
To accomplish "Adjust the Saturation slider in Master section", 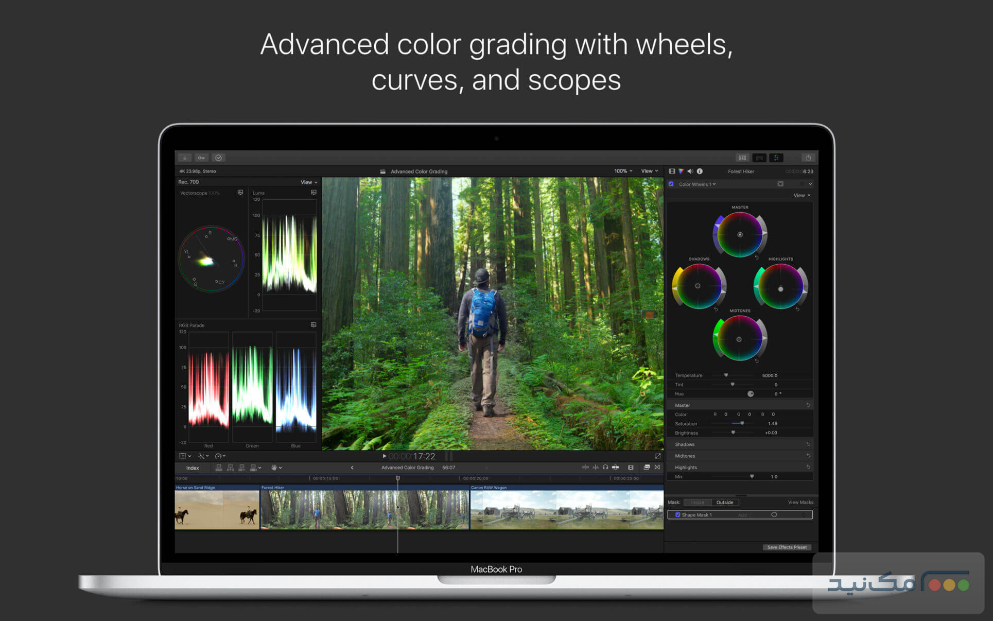I will (x=741, y=423).
